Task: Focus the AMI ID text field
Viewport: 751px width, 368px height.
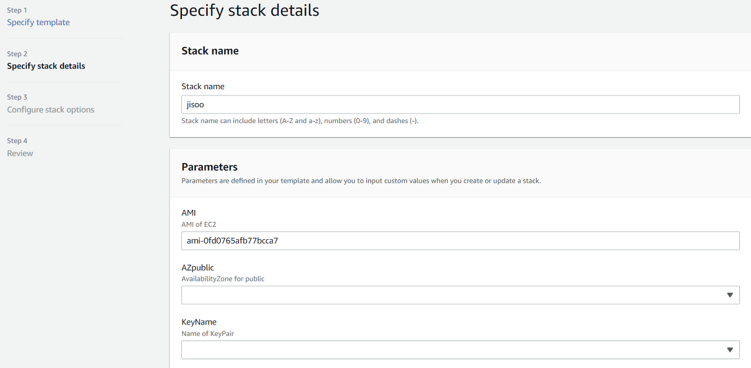Action: 460,241
